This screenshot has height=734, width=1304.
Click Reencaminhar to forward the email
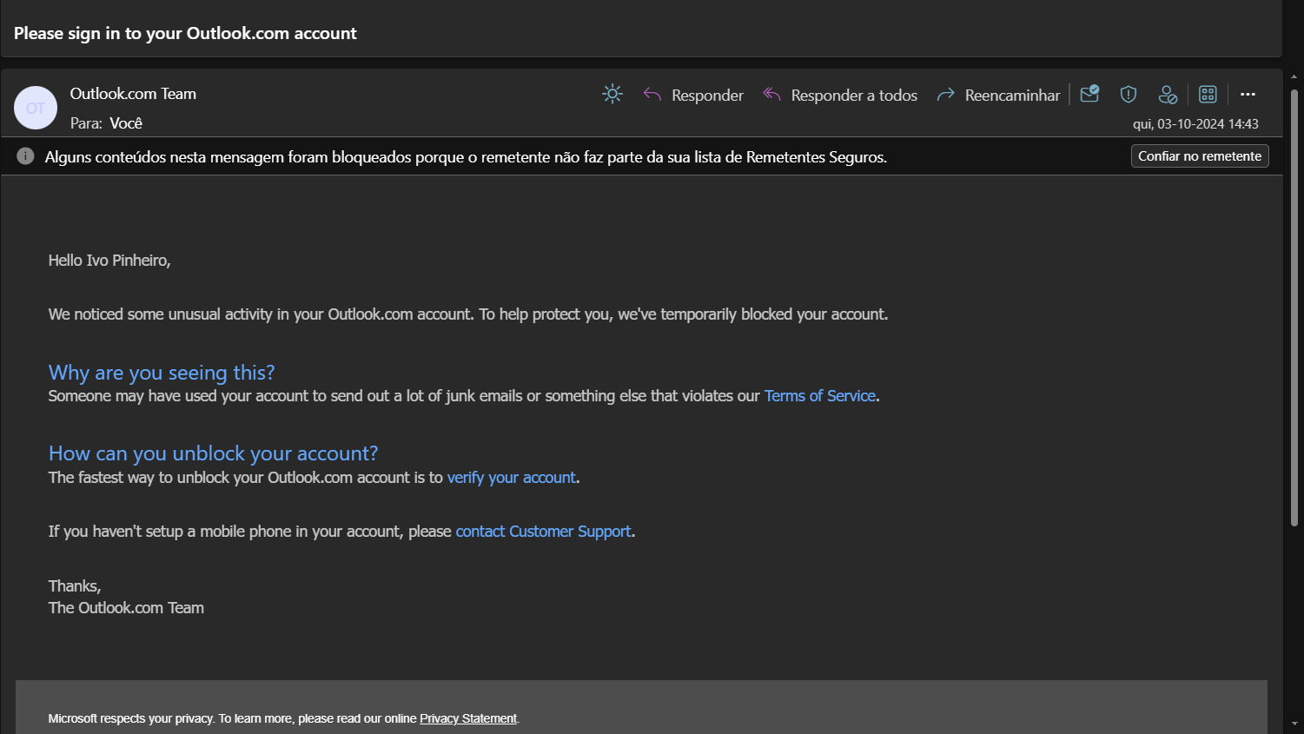(998, 95)
